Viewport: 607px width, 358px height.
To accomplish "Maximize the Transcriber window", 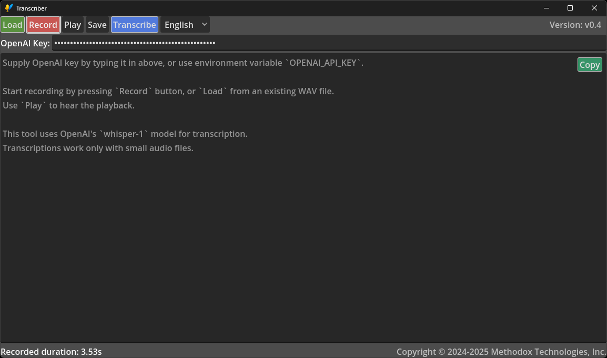I will [x=570, y=8].
